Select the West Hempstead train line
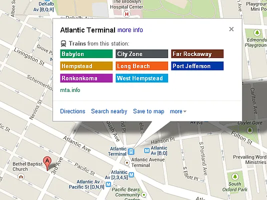 point(142,78)
